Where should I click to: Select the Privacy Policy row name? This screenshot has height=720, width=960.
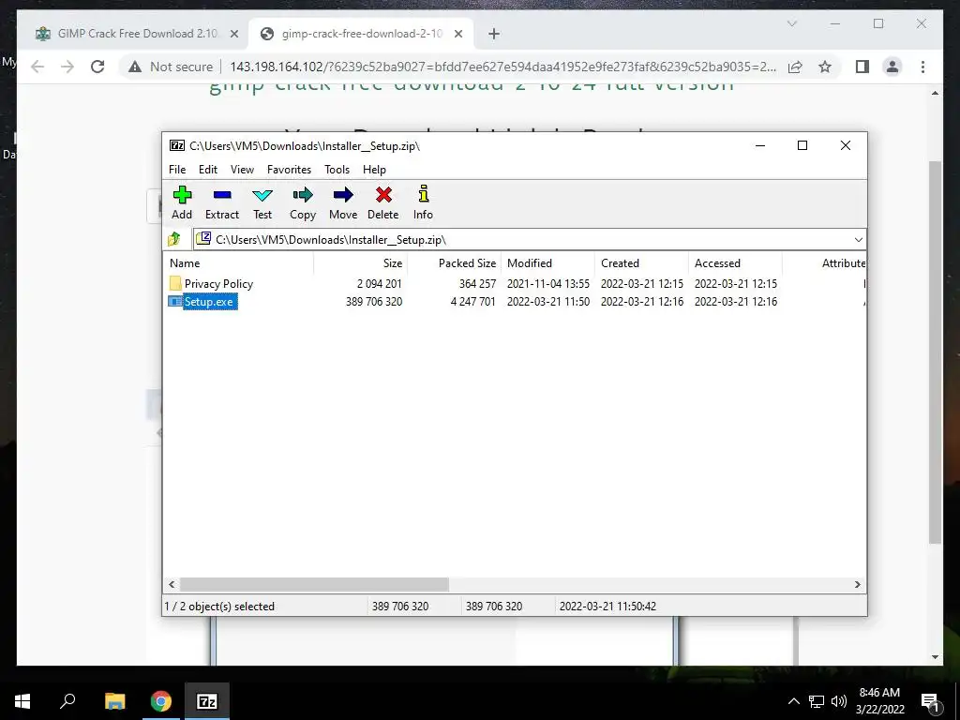218,283
